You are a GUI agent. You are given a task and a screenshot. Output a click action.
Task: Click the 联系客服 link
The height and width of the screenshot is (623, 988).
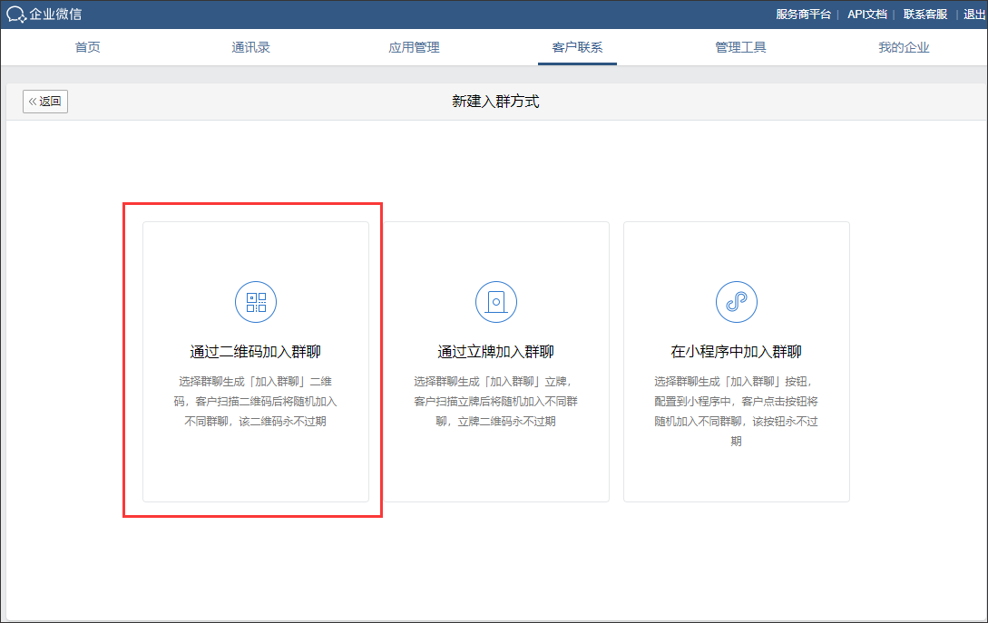click(924, 15)
